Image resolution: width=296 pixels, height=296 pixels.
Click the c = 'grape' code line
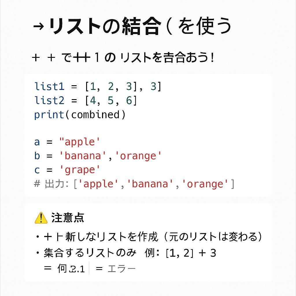tap(67, 170)
